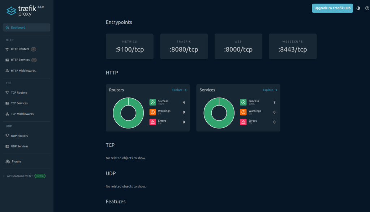Click Explore link in Routers card

(179, 90)
